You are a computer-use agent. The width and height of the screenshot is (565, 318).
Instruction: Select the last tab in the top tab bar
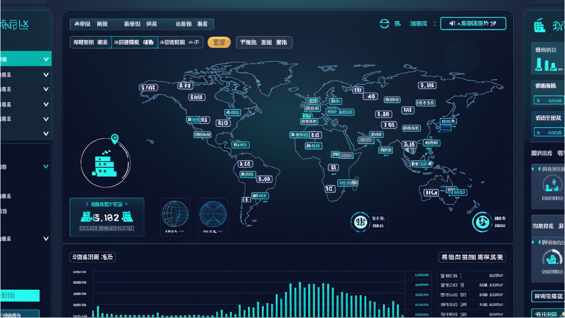pos(192,24)
